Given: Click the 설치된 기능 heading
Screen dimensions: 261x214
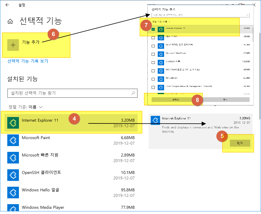Looking at the screenshot, I should coord(22,79).
